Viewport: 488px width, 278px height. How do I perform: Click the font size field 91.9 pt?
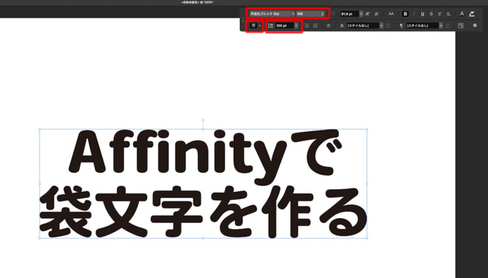(349, 14)
